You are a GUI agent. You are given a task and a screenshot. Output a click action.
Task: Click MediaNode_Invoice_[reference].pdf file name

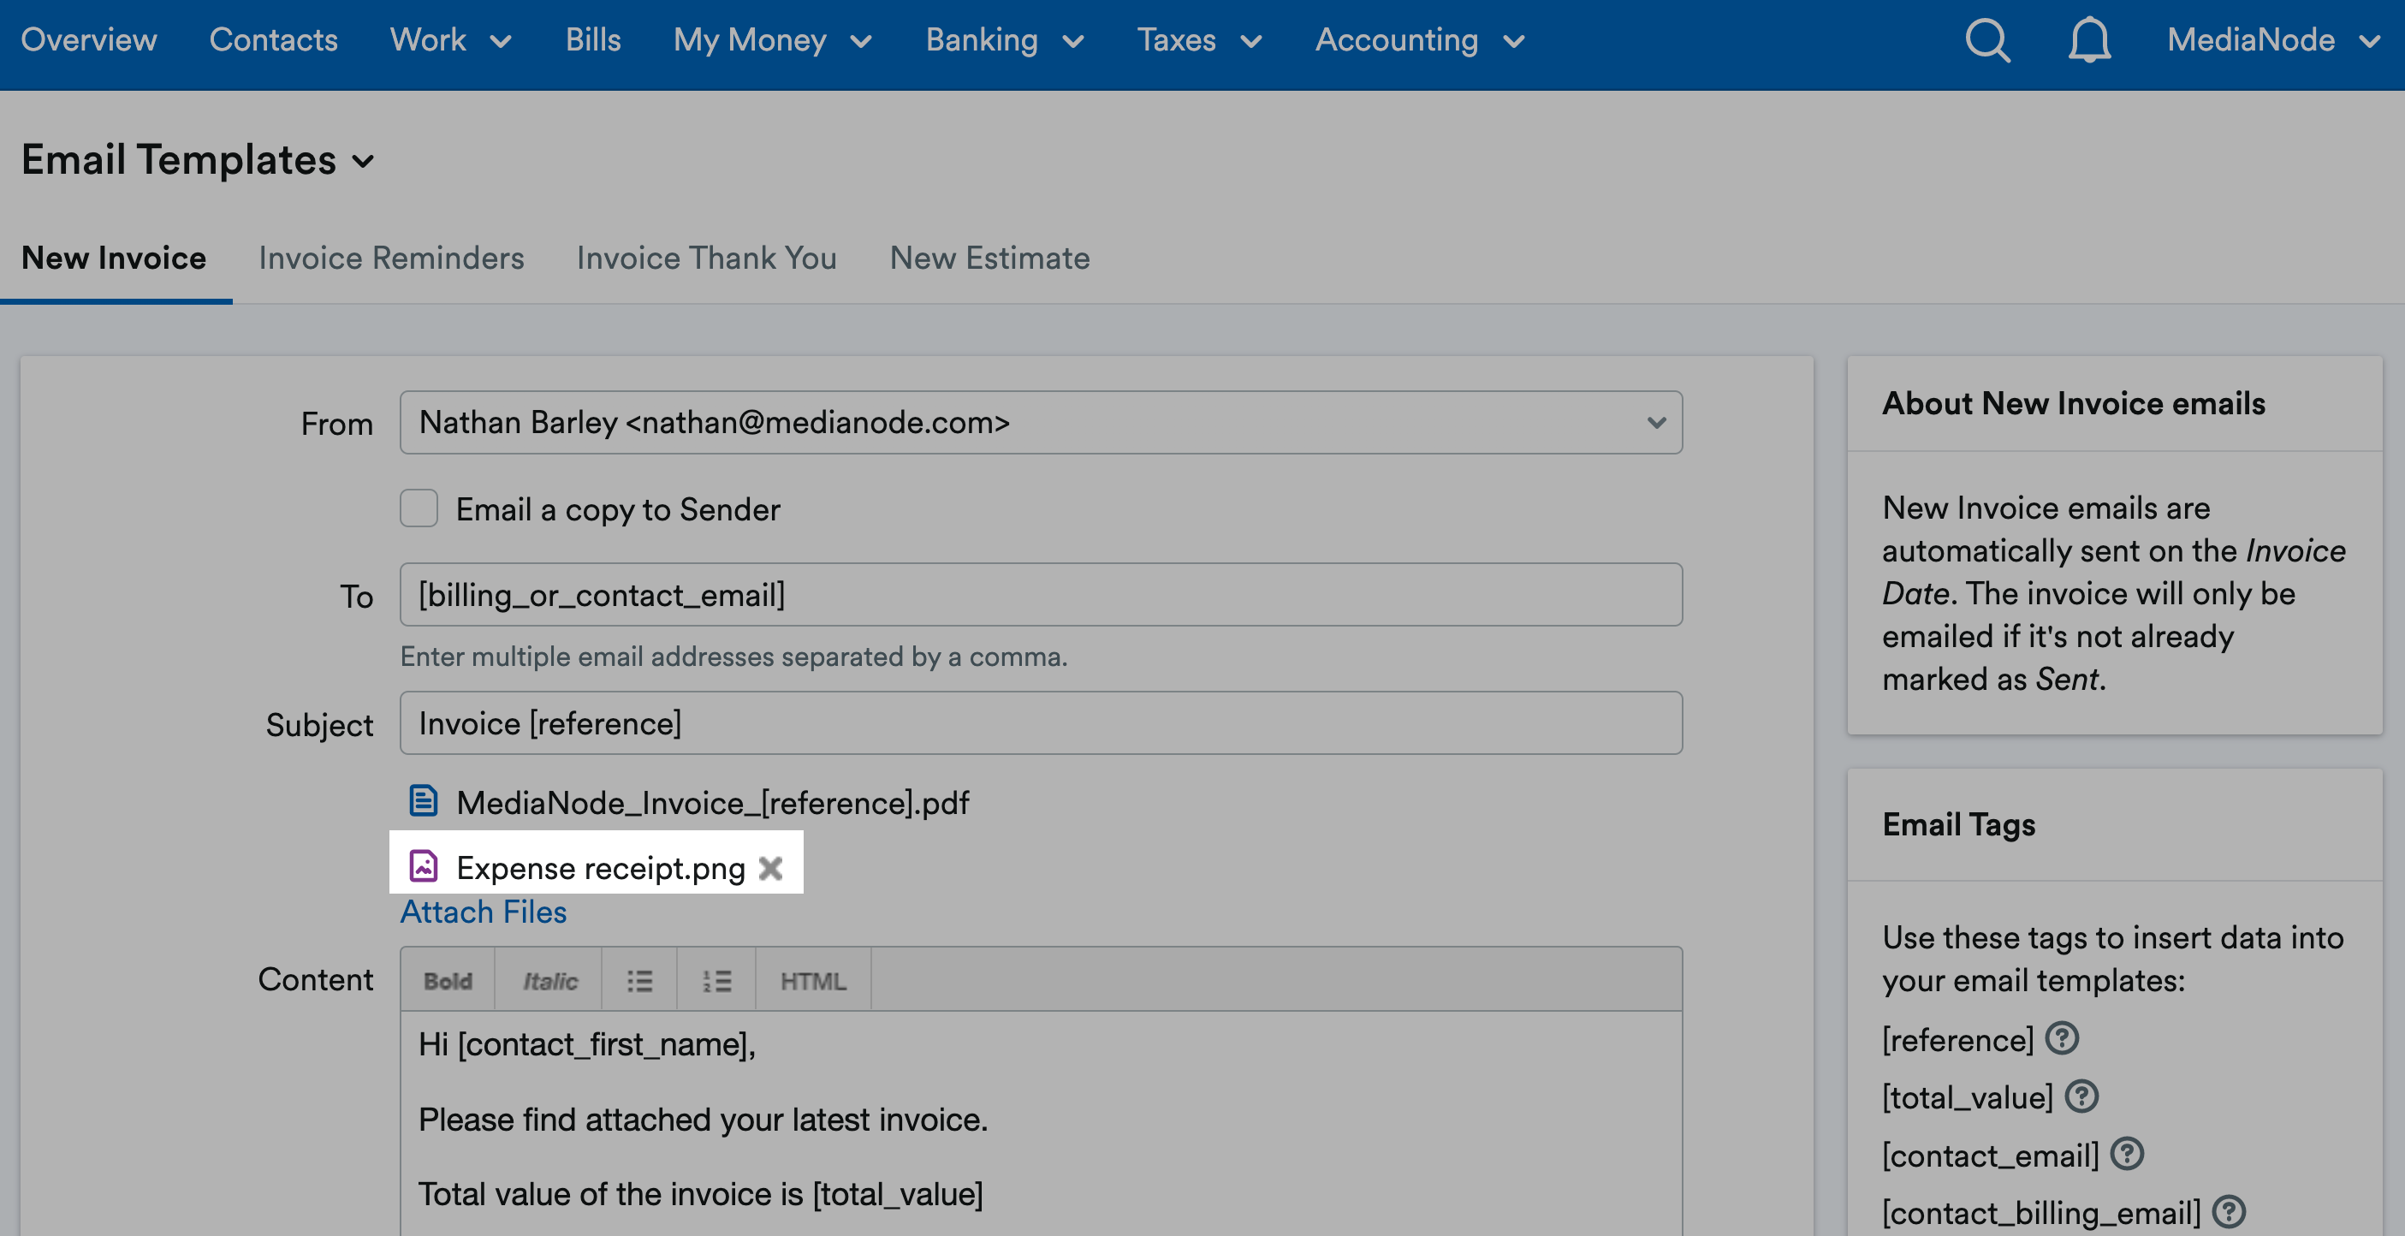(x=713, y=802)
